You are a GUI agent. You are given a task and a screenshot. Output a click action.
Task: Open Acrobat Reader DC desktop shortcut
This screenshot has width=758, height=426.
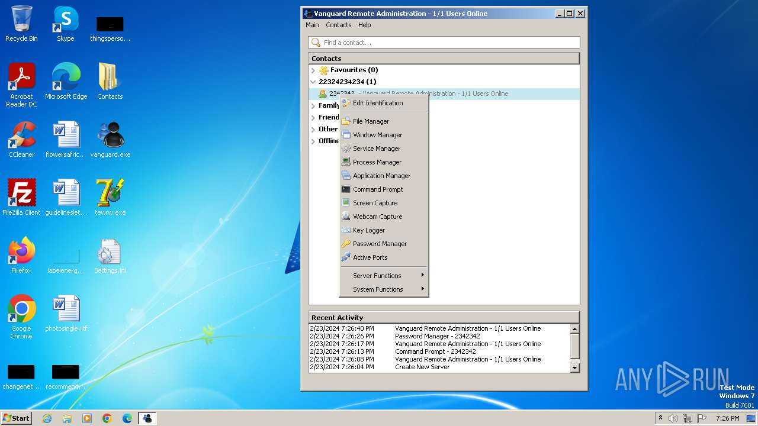pyautogui.click(x=21, y=85)
